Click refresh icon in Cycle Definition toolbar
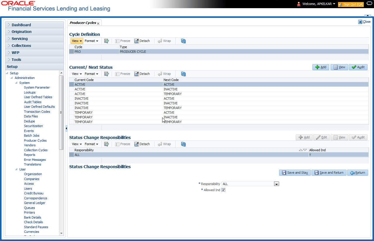374x241 pixels. [x=183, y=41]
